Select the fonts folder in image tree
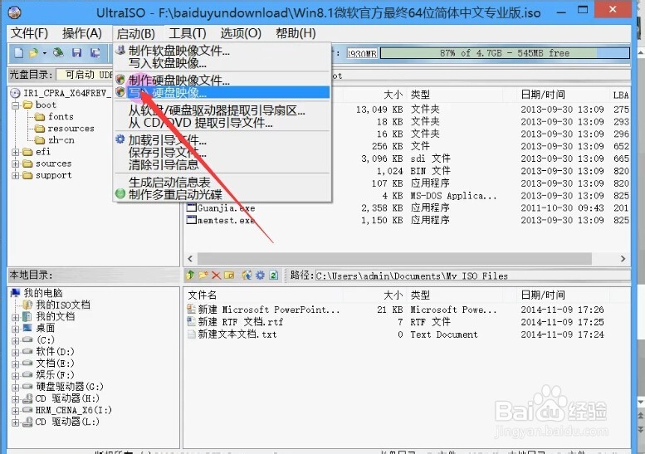The width and height of the screenshot is (645, 454). point(61,117)
